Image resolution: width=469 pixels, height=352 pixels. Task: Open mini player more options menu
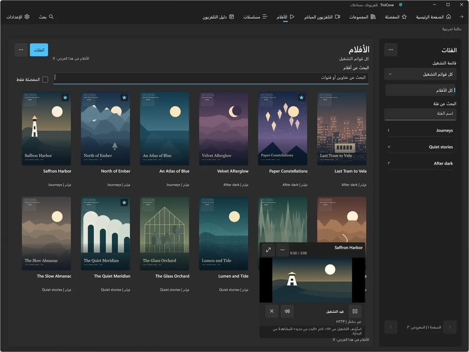tap(282, 250)
